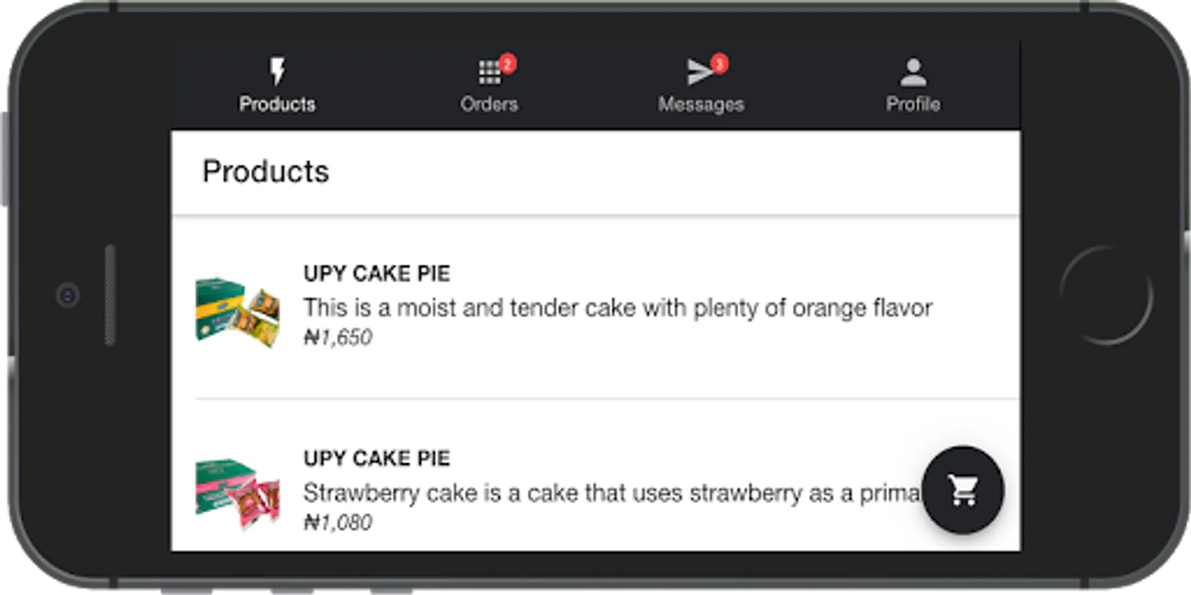Open the orange cake product thumbnail

pos(238,311)
